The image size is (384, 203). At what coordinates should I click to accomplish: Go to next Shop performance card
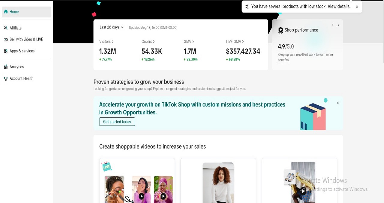[x=338, y=25]
